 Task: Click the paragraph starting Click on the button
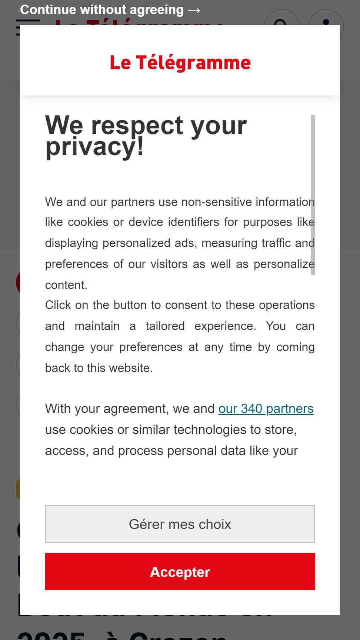point(180,336)
